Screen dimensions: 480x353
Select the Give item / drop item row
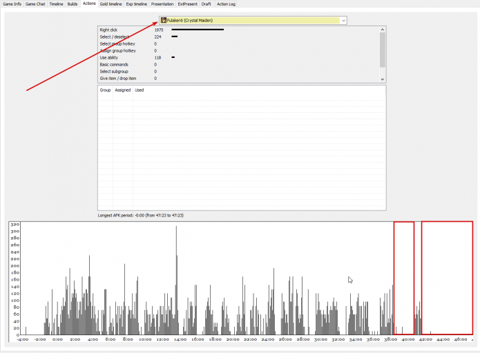[238, 79]
